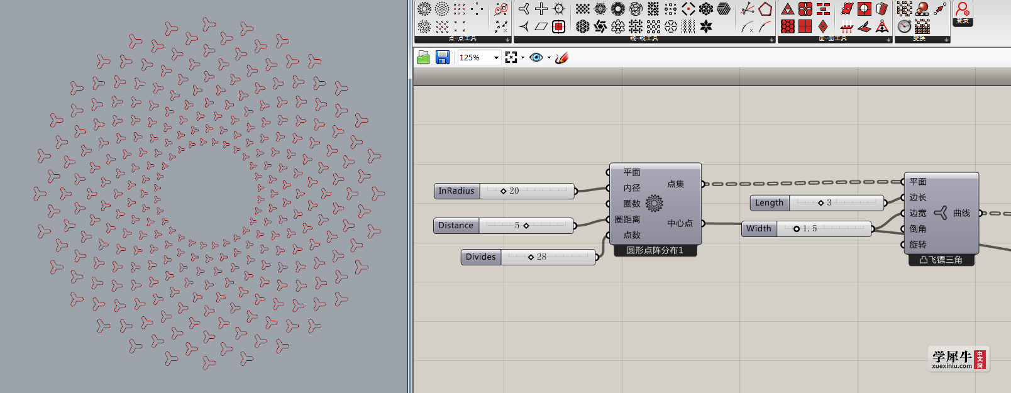Viewport: 1011px width, 393px height.
Task: Toggle the eye preview visibility button
Action: pos(536,58)
